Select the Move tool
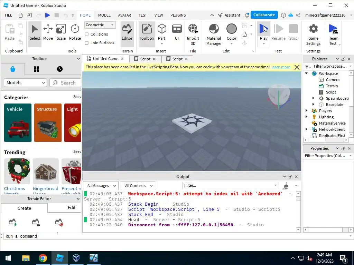This screenshot has width=354, height=265. [48, 32]
